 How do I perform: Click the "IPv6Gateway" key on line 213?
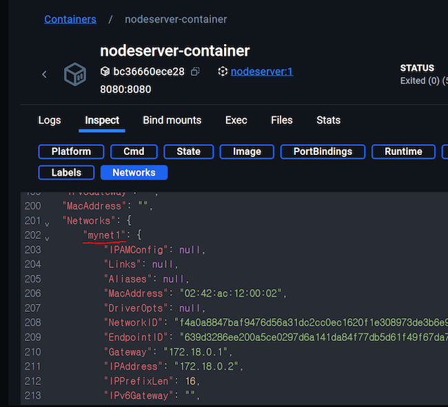[x=139, y=395]
